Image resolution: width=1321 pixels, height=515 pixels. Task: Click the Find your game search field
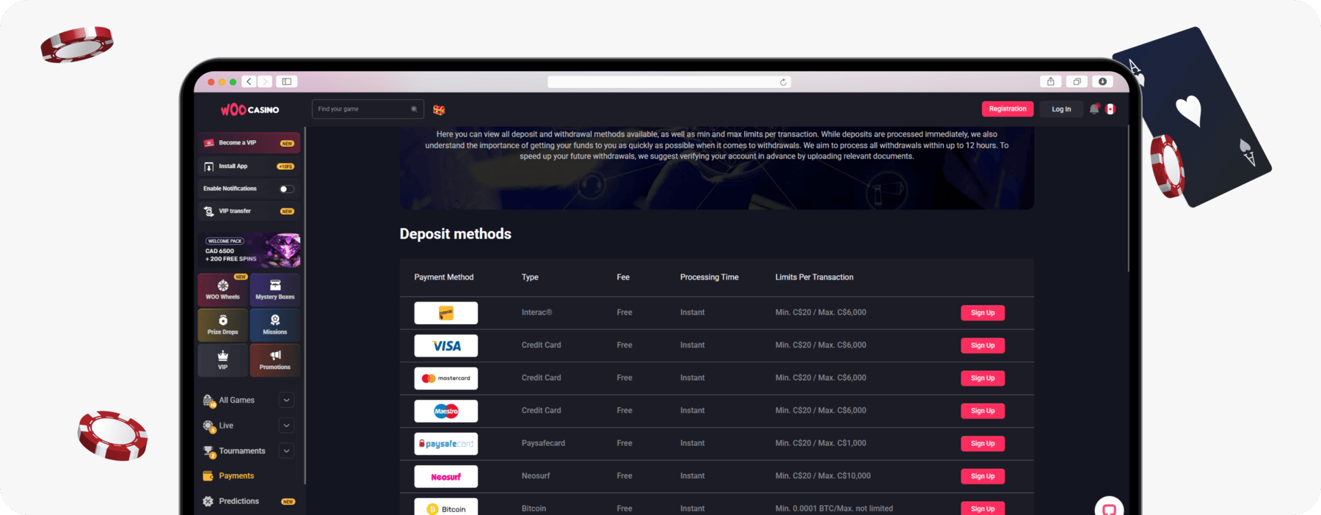[x=368, y=109]
